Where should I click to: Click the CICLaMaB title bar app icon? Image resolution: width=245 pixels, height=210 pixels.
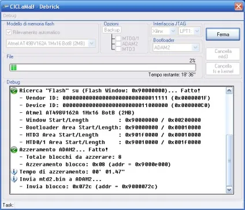click(x=6, y=7)
